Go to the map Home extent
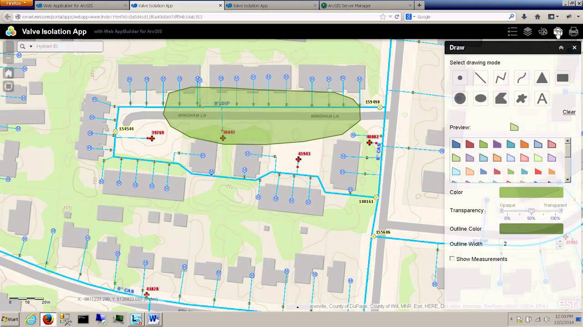583x327 pixels. click(x=9, y=73)
